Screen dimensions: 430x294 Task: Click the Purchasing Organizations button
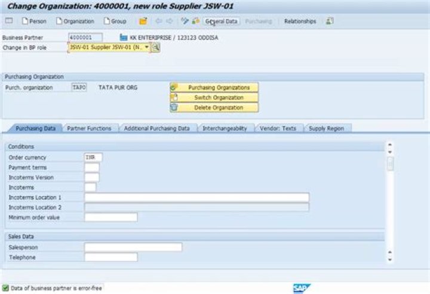tap(214, 87)
